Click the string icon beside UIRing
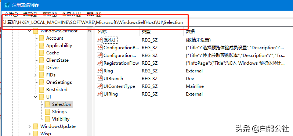The width and height of the screenshot is (293, 136). click(100, 94)
